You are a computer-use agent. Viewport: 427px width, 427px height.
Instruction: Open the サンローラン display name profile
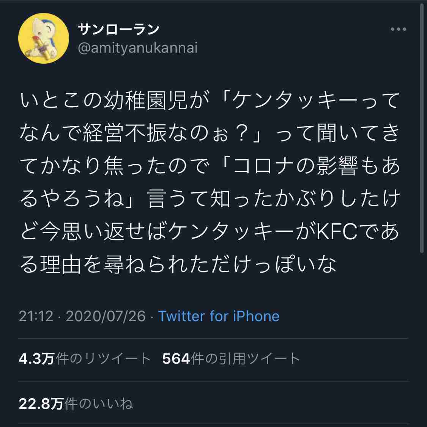tap(118, 29)
